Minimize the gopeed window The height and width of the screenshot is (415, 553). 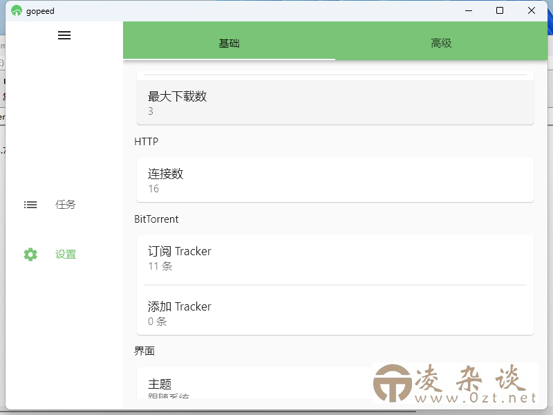(469, 10)
